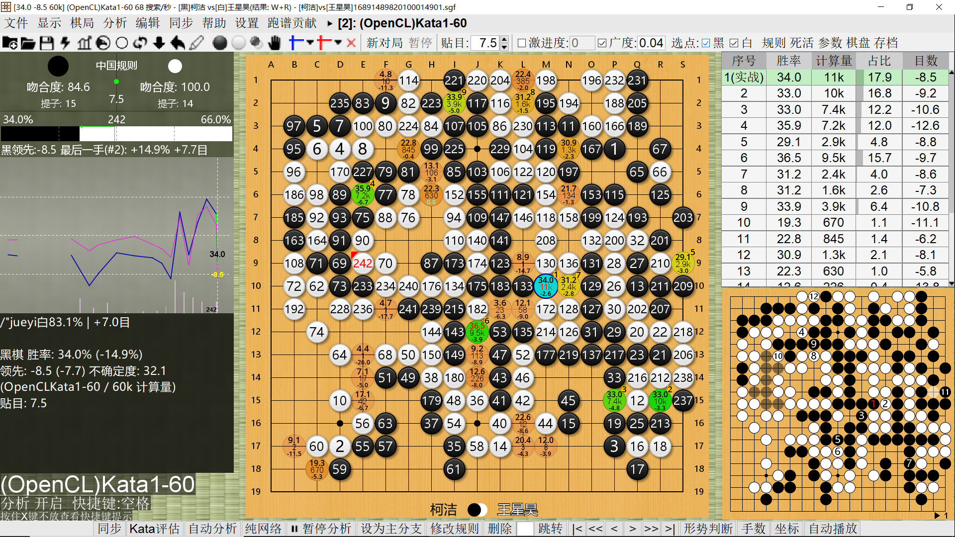Click the hand icon in toolbar
955x537 pixels.
(274, 43)
